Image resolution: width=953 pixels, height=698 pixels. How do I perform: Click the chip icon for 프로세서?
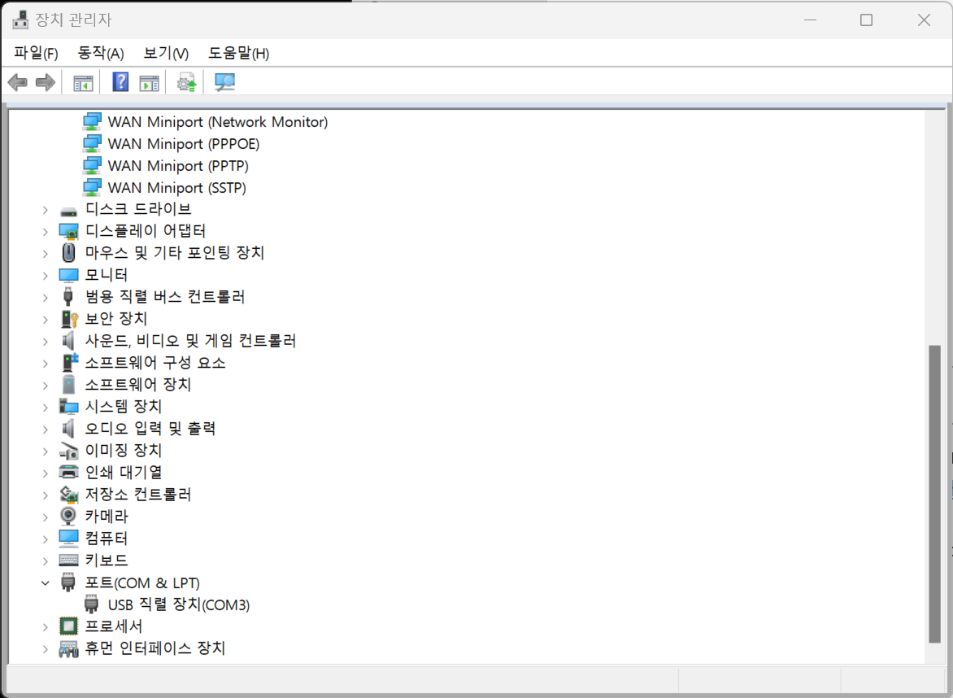coord(68,626)
